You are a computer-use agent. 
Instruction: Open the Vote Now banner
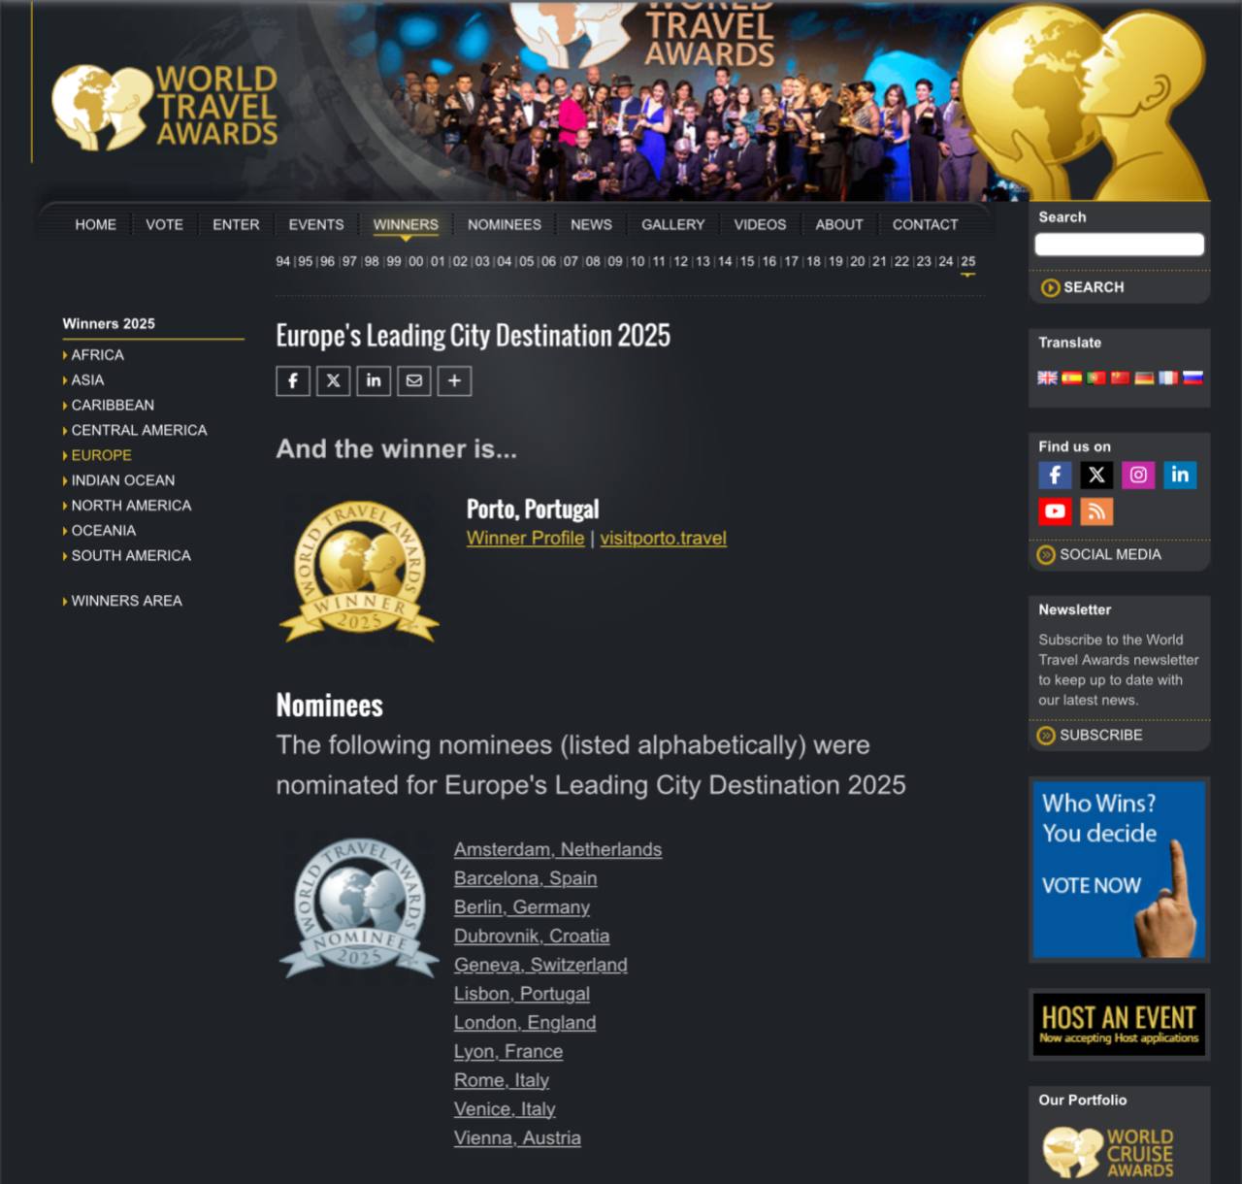tap(1119, 870)
